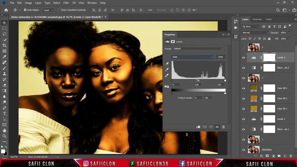The width and height of the screenshot is (297, 167).
Task: Click the Output Levels 255 field
Action: point(208,98)
